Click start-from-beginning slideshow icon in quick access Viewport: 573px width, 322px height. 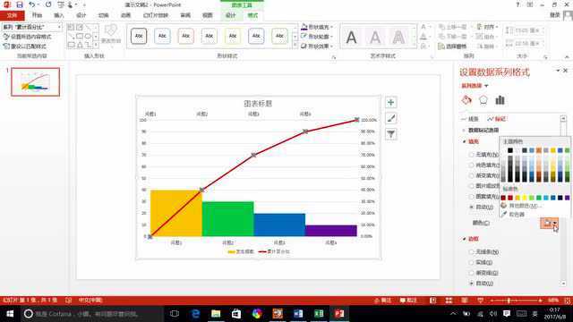pyautogui.click(x=61, y=4)
